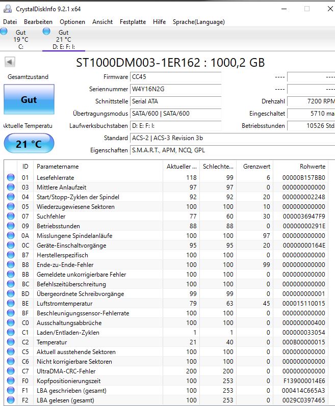The height and width of the screenshot is (406, 335).
Task: Click the Drehzahl value 7200 RPM
Action: [x=311, y=101]
